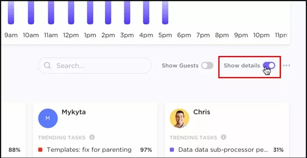Click Mykyta's blue M avatar

(x=48, y=118)
